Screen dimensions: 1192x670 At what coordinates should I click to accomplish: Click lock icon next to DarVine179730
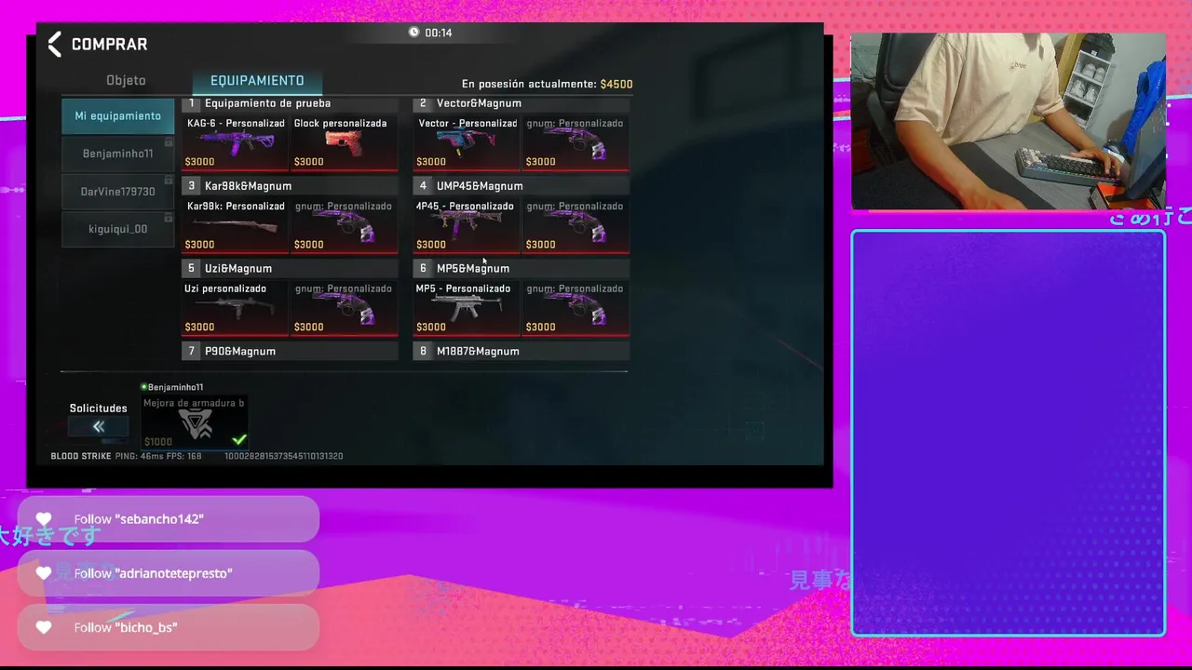(168, 181)
